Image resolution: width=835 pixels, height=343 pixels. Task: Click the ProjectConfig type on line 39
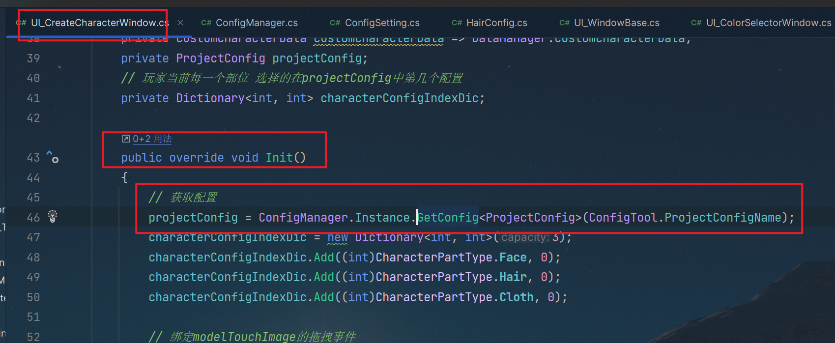tap(221, 58)
